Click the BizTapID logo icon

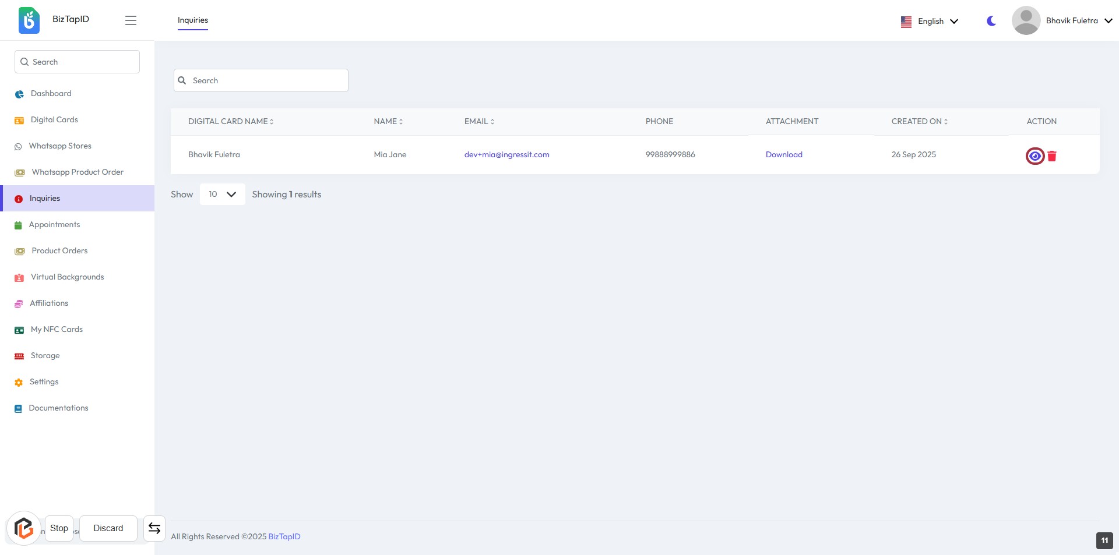coord(29,20)
